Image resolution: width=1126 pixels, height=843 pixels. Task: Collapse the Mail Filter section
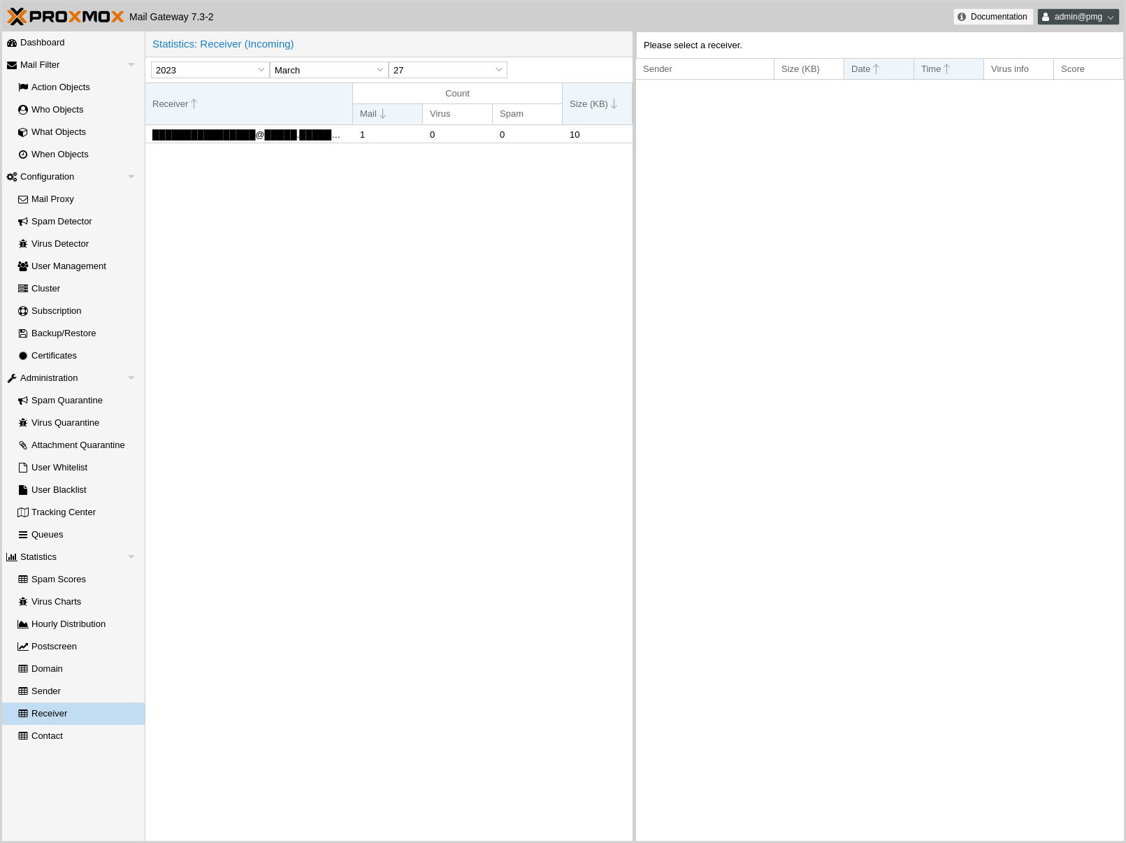(x=131, y=65)
